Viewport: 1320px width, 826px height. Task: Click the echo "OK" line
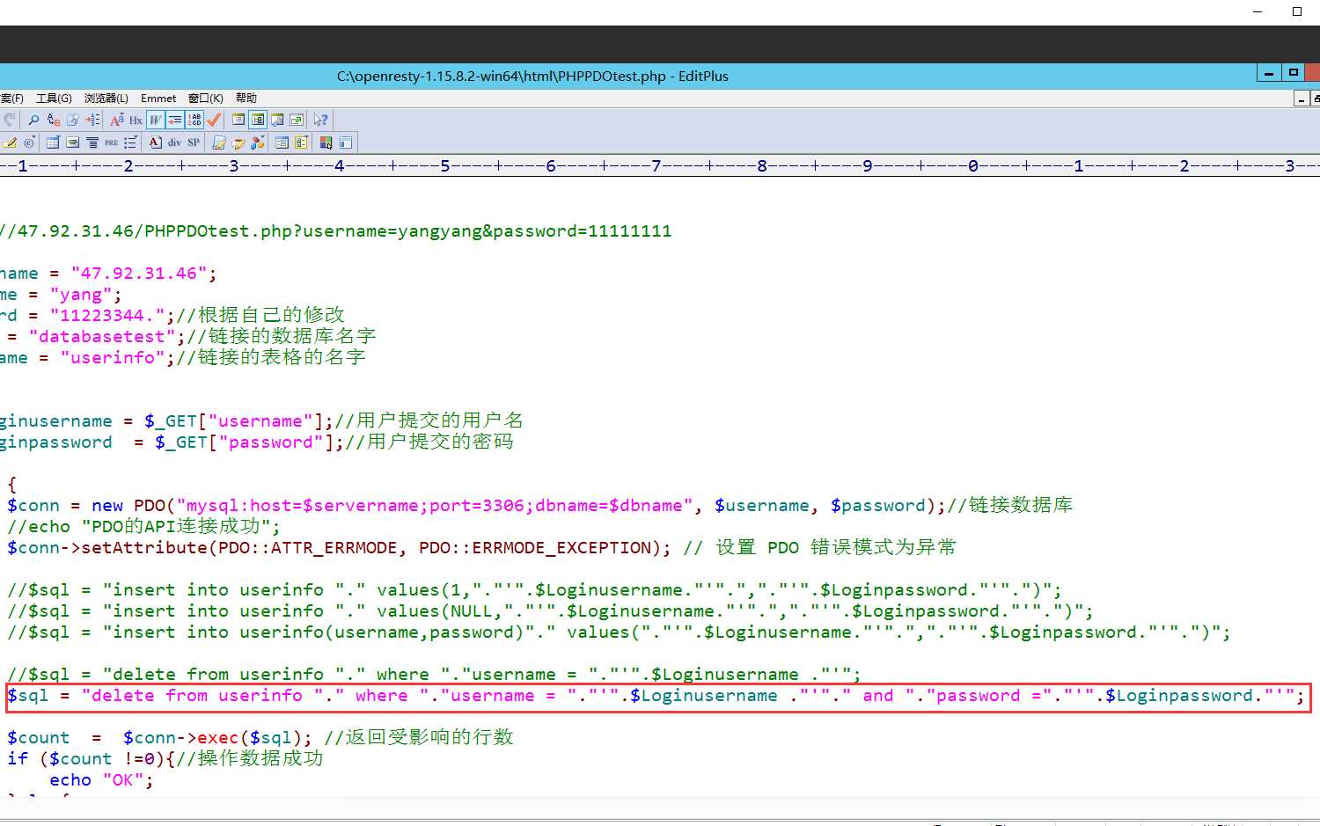click(x=101, y=780)
